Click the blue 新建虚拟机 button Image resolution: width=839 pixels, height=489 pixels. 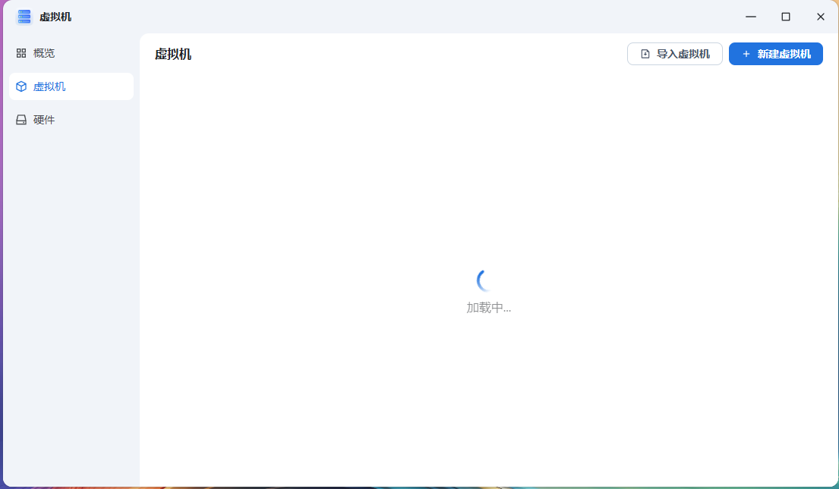(775, 54)
